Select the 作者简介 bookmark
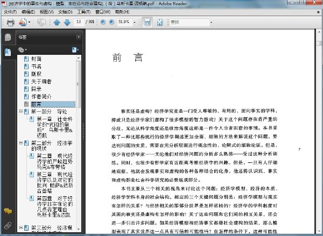The height and width of the screenshot is (236, 323). coord(41,97)
